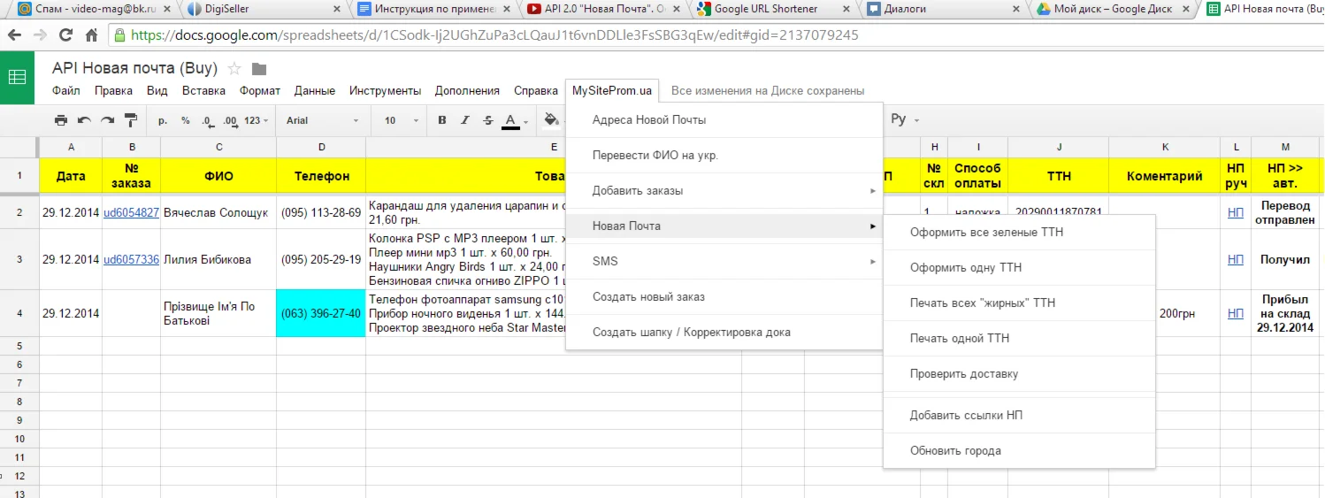This screenshot has width=1325, height=498.
Task: Click document title API Новая почта (Buy)
Action: (x=134, y=68)
